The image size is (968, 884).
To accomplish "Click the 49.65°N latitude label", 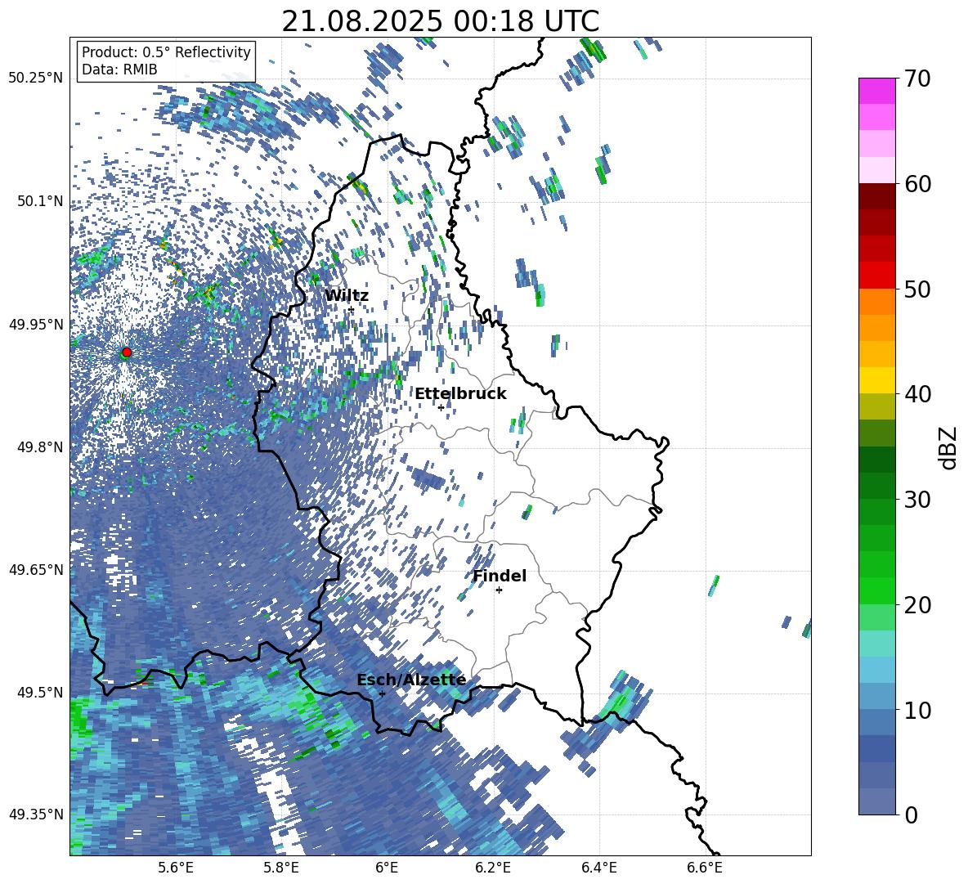I will pyautogui.click(x=36, y=569).
